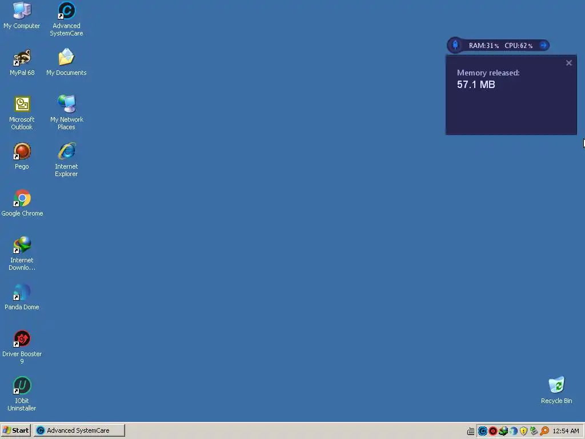The width and height of the screenshot is (585, 439).
Task: Select the My Documents folder icon
Action: click(66, 62)
